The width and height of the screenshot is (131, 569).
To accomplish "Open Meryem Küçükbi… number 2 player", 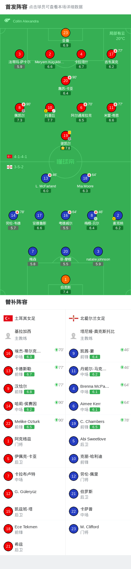I will 50,54.
